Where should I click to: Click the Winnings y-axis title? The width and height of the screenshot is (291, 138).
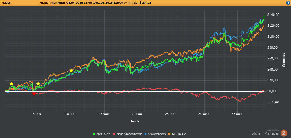point(283,60)
